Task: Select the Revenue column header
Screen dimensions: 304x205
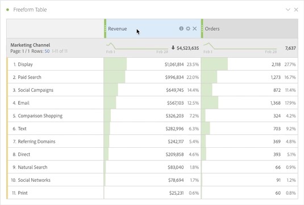Action: (153, 28)
